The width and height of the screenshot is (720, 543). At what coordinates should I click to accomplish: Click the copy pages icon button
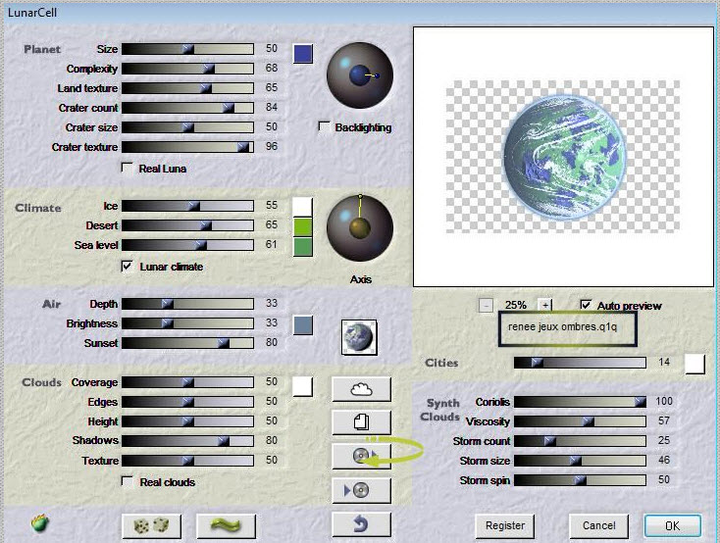(x=361, y=422)
